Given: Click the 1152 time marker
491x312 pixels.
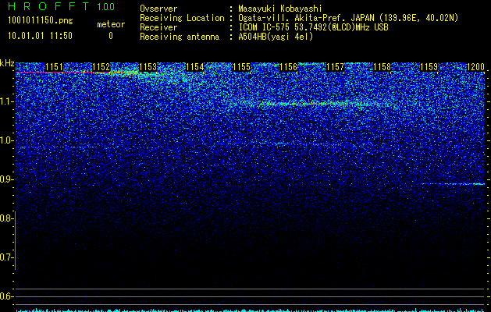Looking at the screenshot, I should pos(101,67).
